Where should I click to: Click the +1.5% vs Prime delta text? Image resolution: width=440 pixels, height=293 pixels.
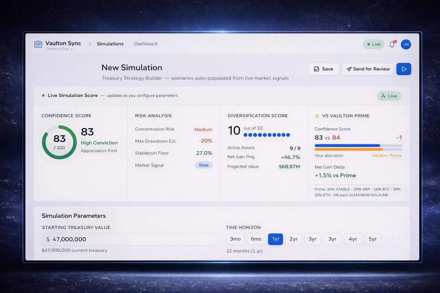tap(335, 175)
